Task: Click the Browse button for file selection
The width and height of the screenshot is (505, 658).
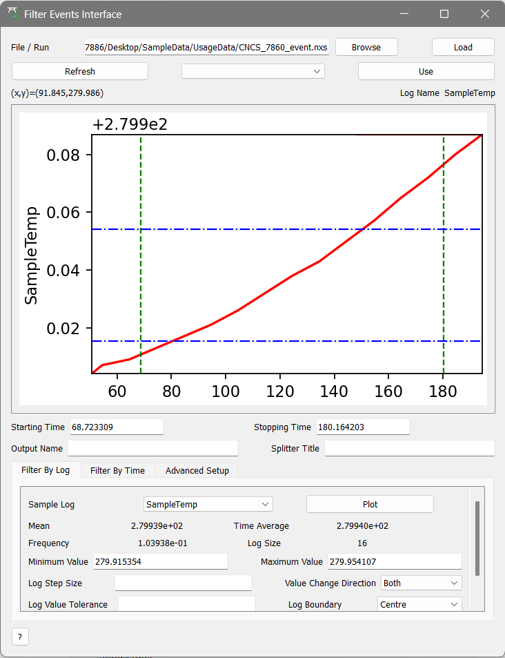Action: pos(366,47)
